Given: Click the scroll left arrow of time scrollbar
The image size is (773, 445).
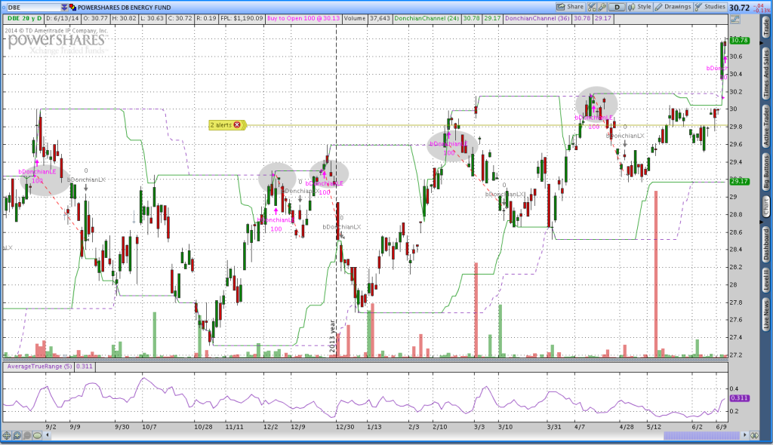Looking at the screenshot, I should [48, 435].
